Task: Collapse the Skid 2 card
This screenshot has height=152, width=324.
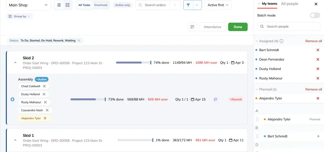Action: click(15, 63)
